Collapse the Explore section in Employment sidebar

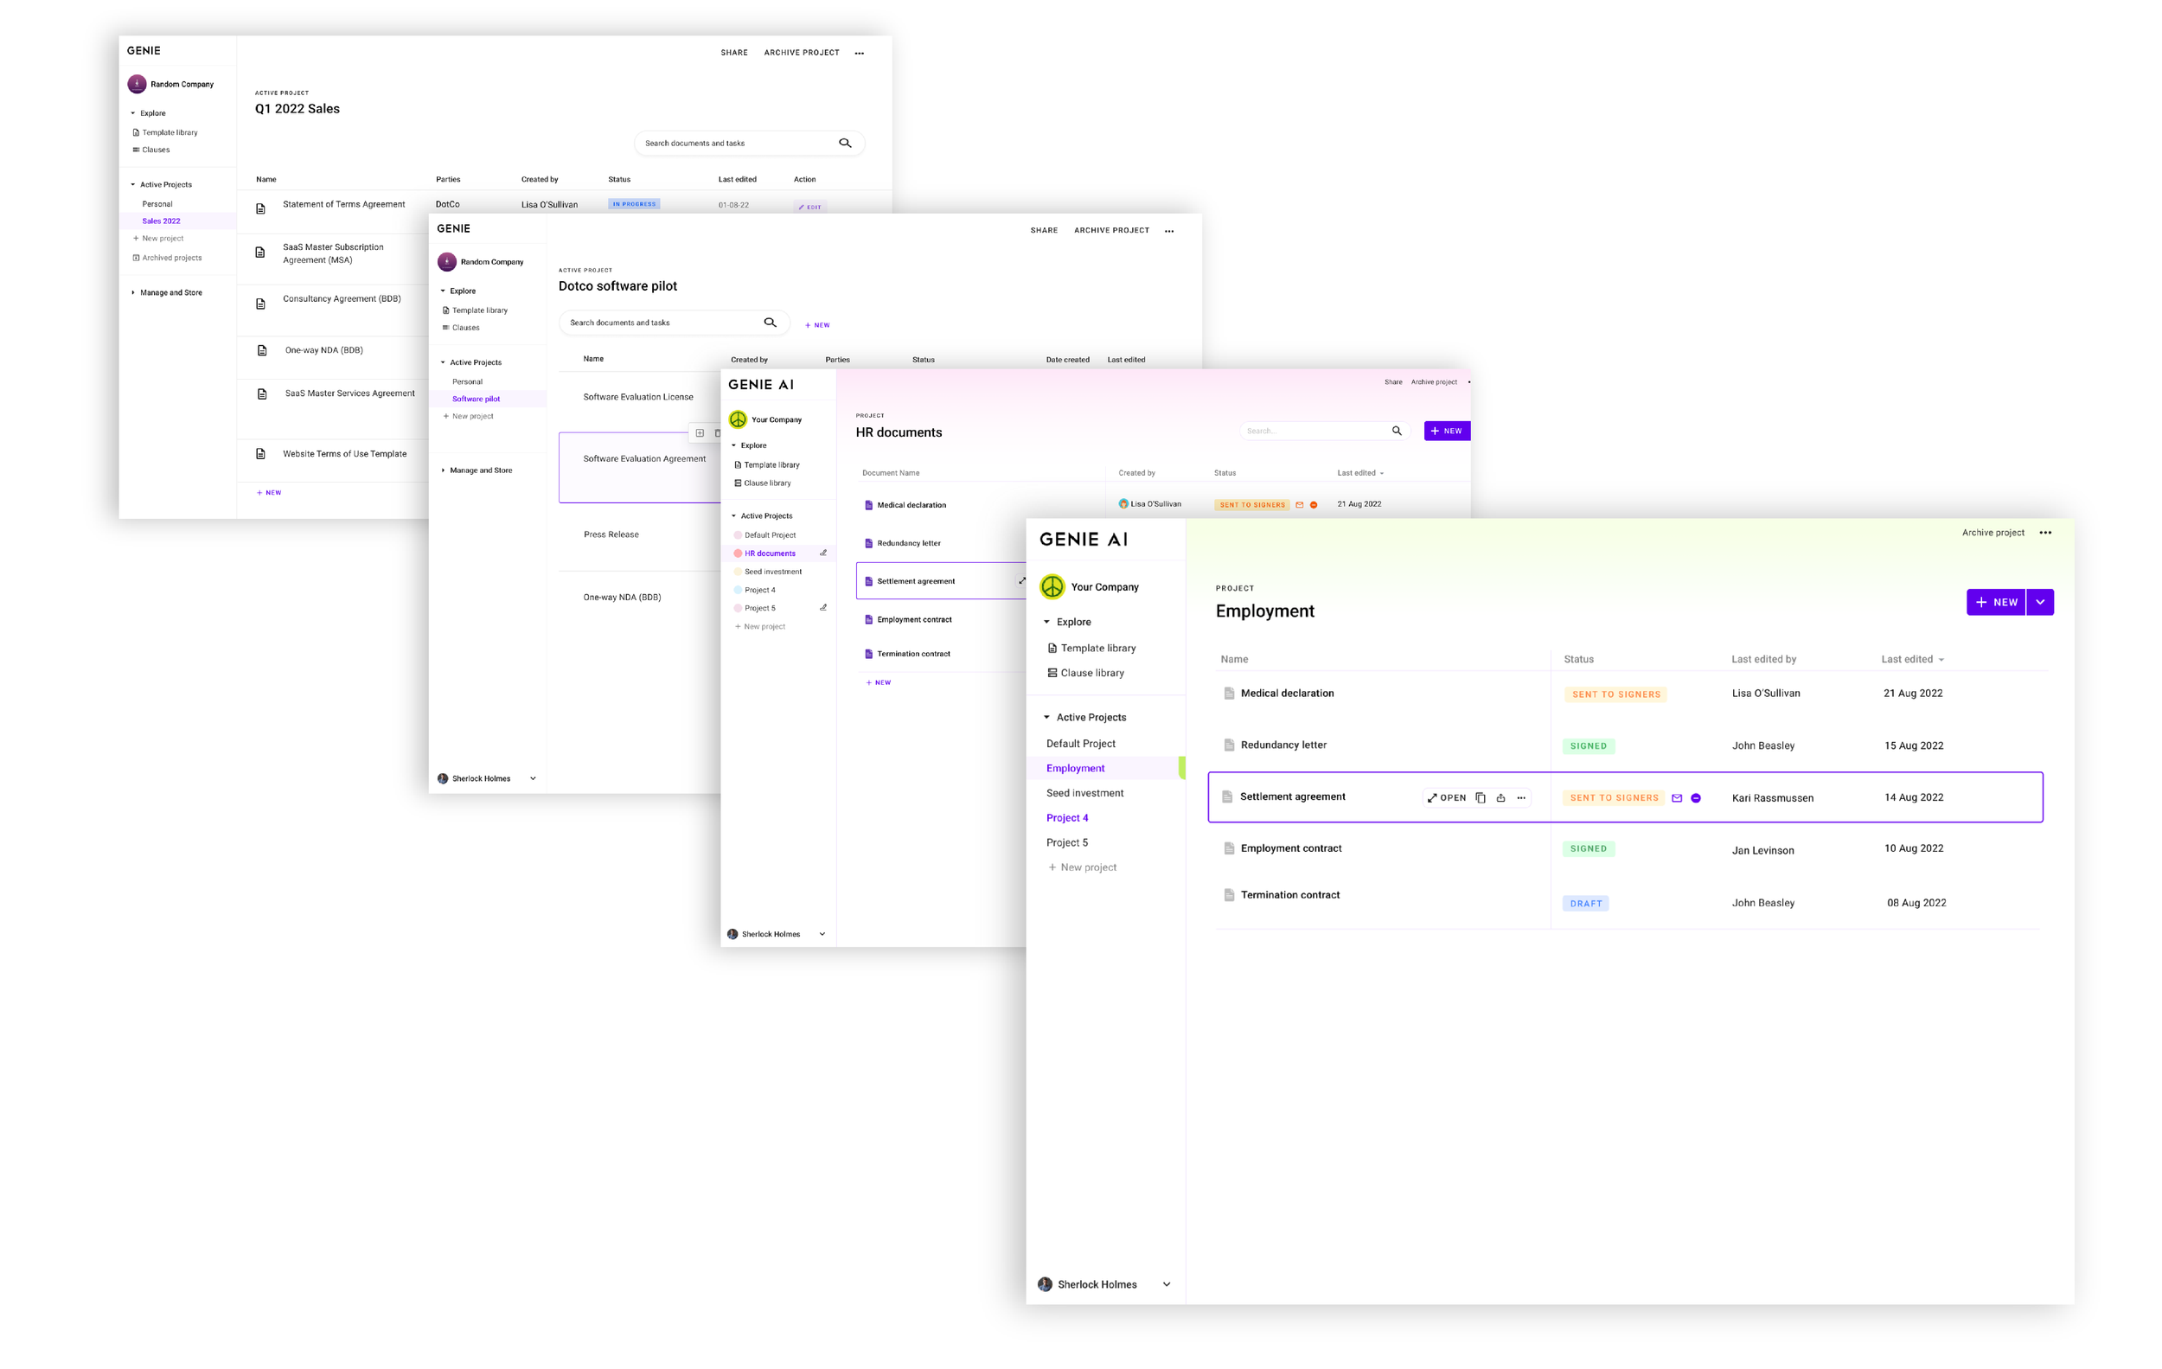coord(1047,621)
